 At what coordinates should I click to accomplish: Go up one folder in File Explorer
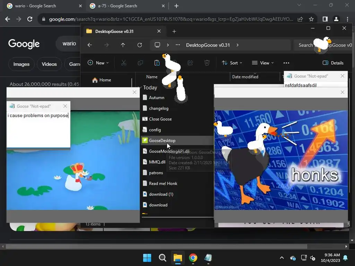click(x=123, y=45)
